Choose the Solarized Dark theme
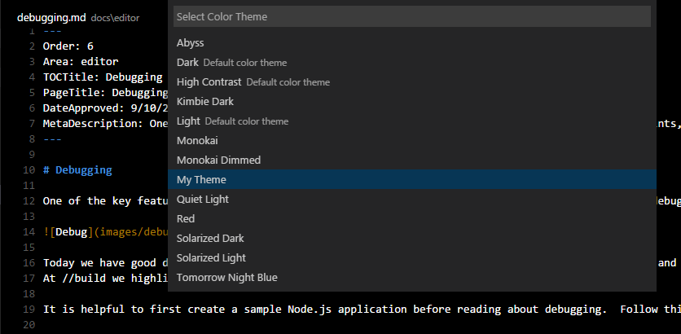This screenshot has height=334, width=681. pyautogui.click(x=210, y=238)
